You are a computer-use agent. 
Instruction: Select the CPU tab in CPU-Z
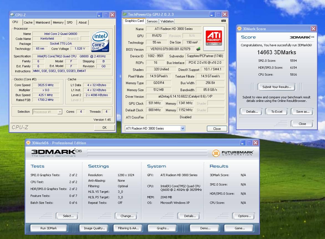click(15, 22)
